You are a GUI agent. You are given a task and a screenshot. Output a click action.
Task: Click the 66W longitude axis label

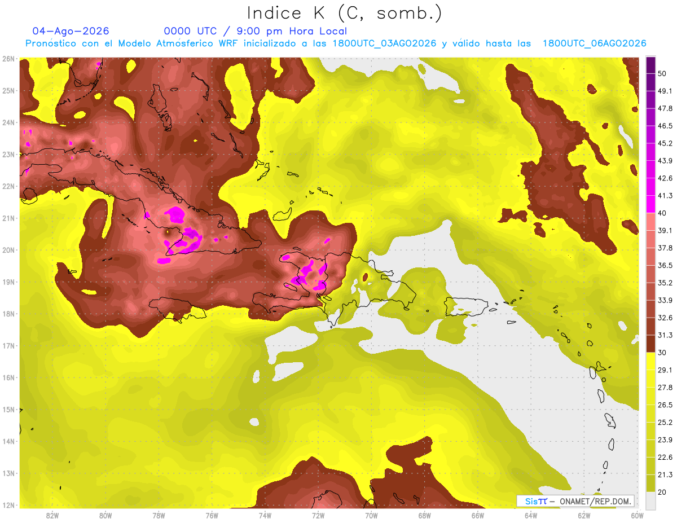click(x=478, y=516)
